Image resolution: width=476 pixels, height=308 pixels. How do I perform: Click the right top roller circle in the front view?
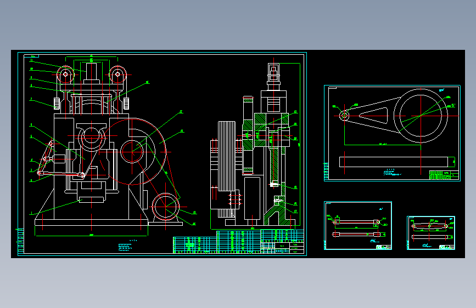click(x=118, y=75)
